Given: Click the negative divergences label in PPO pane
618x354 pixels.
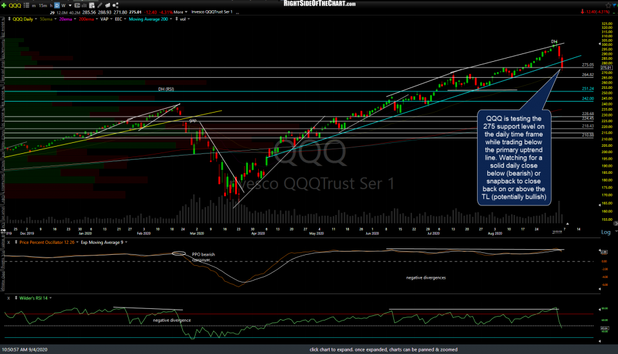Looking at the screenshot, I should pos(426,277).
